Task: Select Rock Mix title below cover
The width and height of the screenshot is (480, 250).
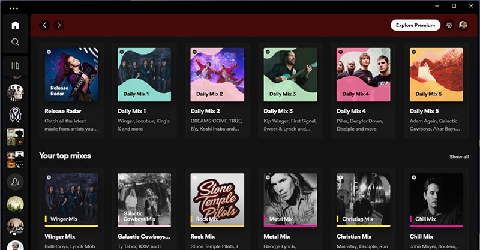Action: tap(203, 237)
